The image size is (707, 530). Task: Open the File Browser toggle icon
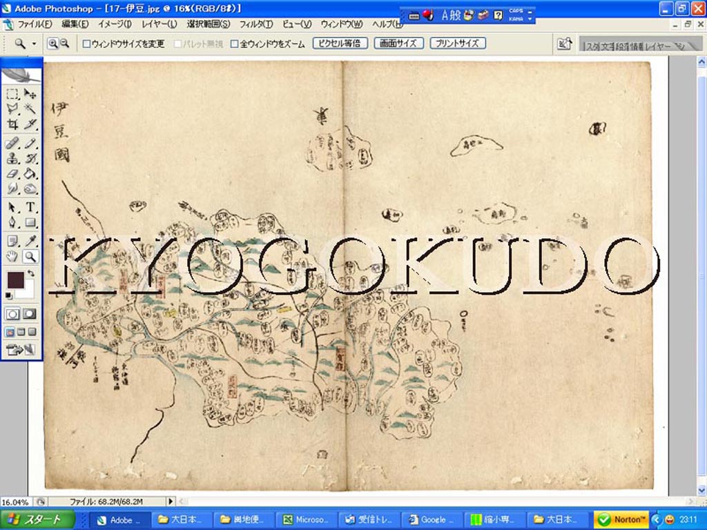tap(564, 43)
